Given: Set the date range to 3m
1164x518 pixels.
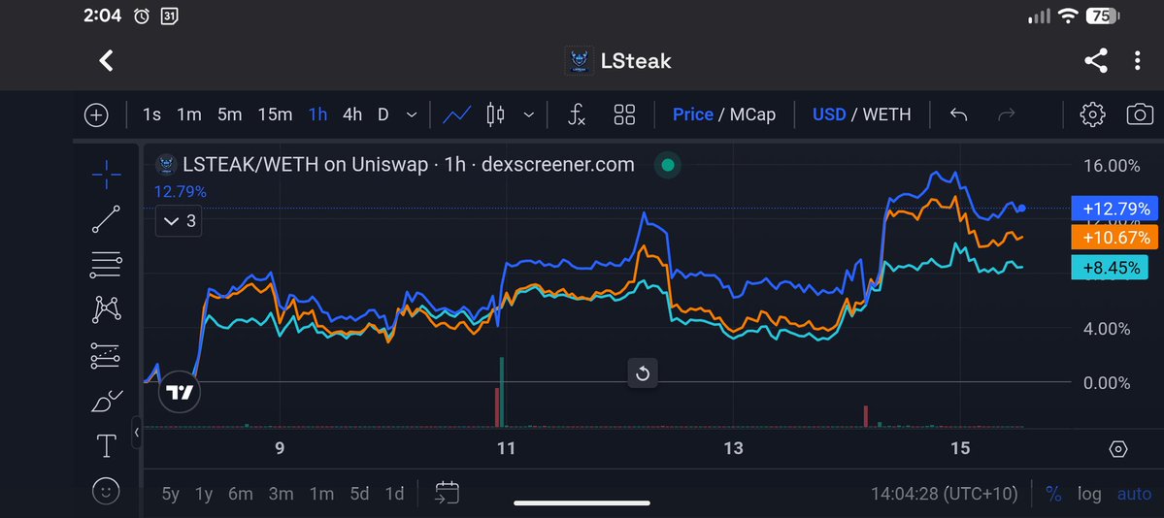Looking at the screenshot, I should 281,494.
